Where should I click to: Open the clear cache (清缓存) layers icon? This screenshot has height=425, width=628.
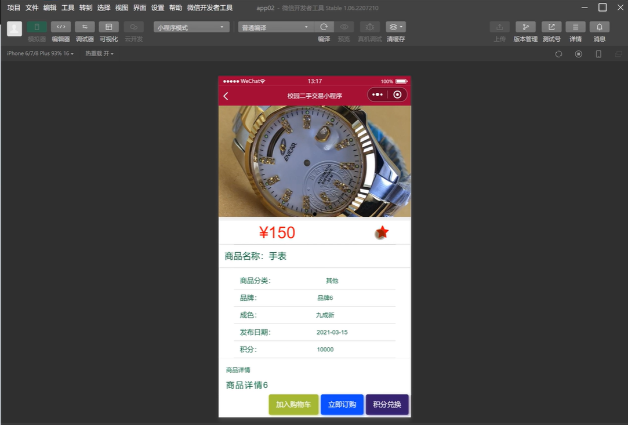395,27
